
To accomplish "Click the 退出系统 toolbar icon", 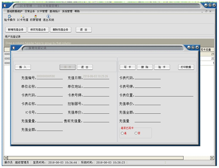I will tap(48, 18).
